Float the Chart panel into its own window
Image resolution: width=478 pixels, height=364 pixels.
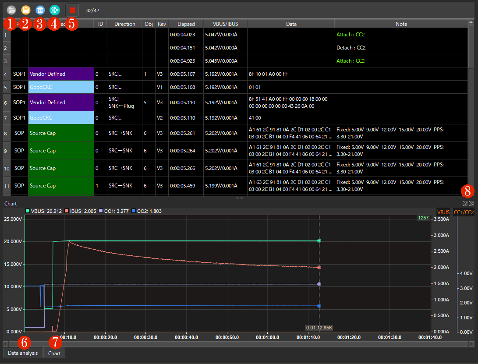465,203
